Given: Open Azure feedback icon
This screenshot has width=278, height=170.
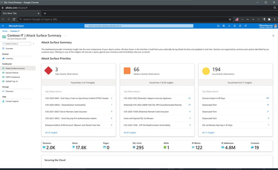Looking at the screenshot, I should [246, 26].
